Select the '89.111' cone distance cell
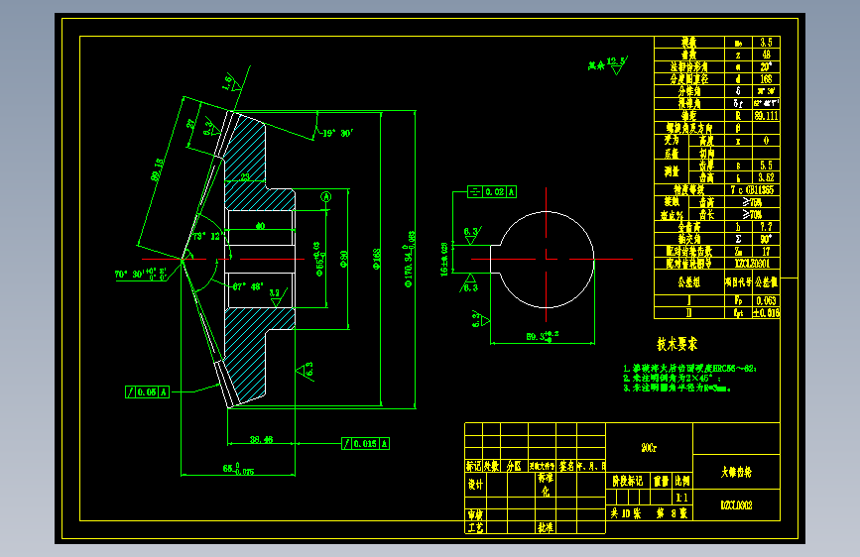This screenshot has height=557, width=860. coord(766,116)
